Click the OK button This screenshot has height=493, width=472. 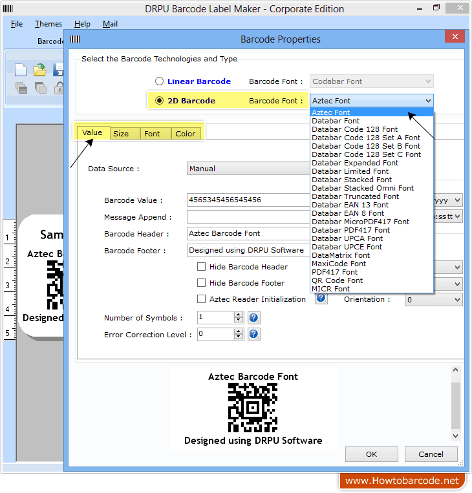tap(371, 454)
